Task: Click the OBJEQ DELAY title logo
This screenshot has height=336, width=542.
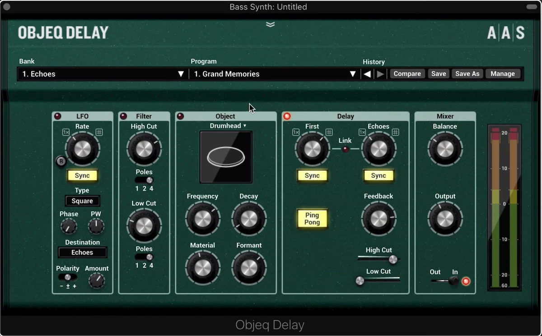Action: point(63,33)
